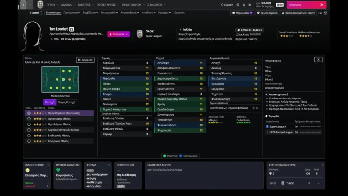Open the ΠΑΟΚ club name link
Screen dimensions: 348x196
[x=150, y=31]
